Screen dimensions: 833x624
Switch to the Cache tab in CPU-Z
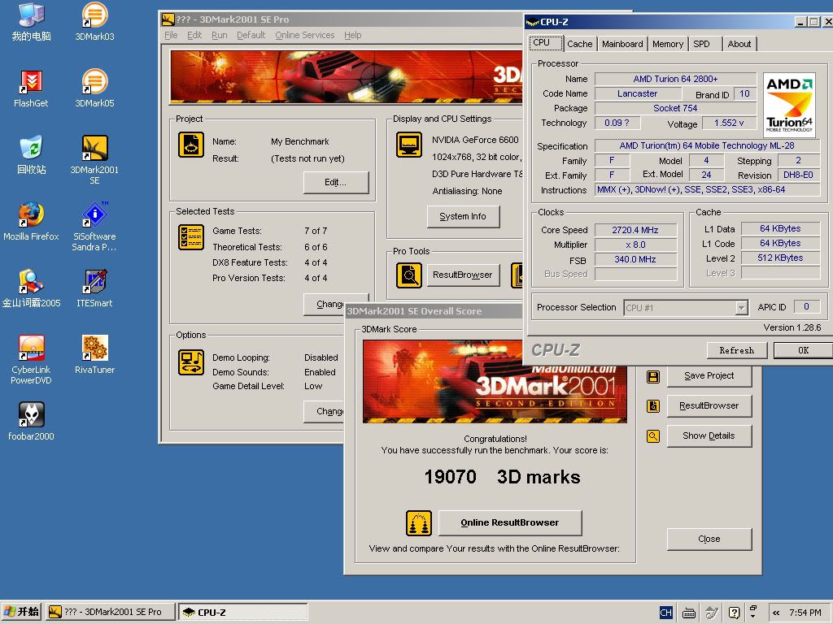[579, 44]
